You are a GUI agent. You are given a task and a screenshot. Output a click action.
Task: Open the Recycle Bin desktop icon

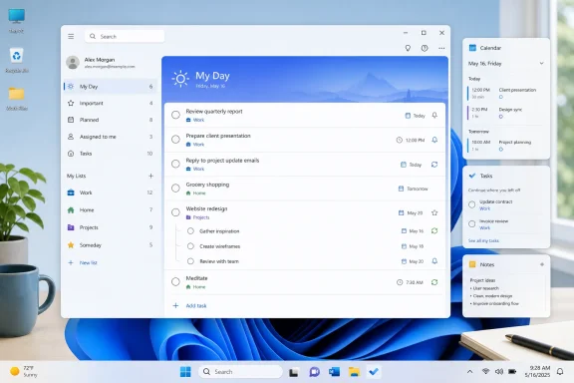tap(17, 60)
